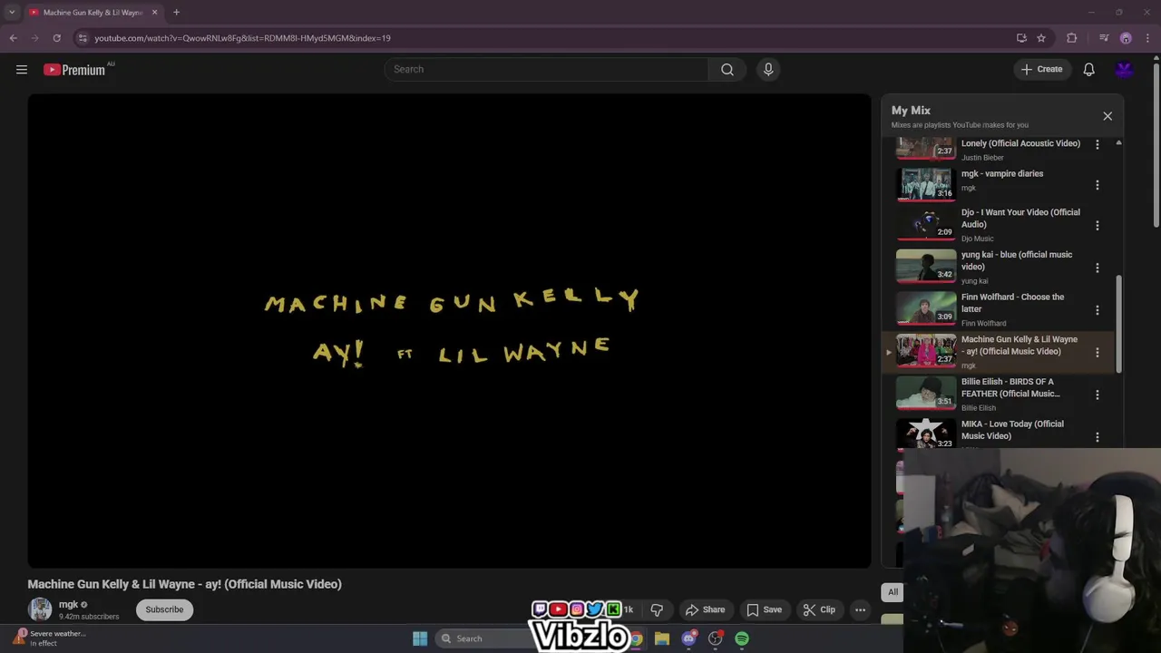This screenshot has height=653, width=1161.
Task: Play yung kai - blue thumbnail
Action: point(926,267)
